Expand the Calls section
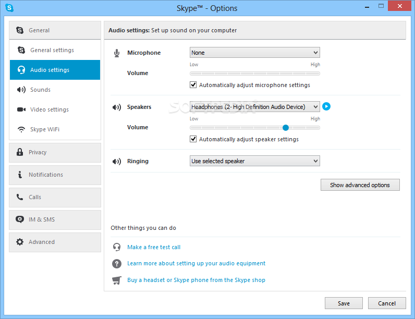The height and width of the screenshot is (319, 415). (55, 198)
